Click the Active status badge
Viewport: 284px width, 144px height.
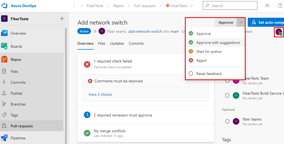[x=84, y=31]
